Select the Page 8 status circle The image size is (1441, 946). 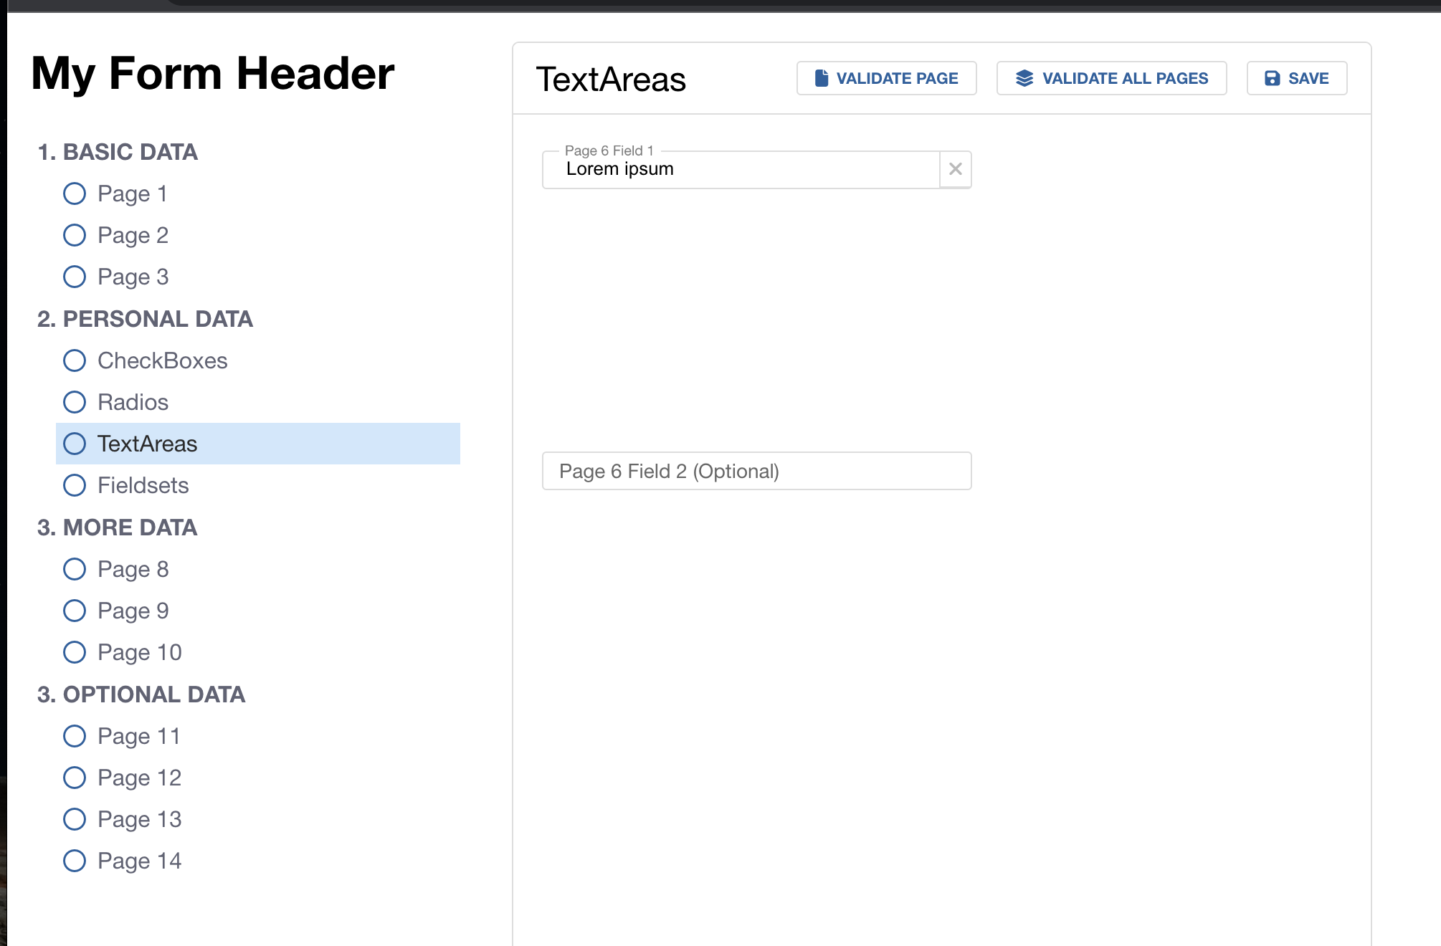75,569
